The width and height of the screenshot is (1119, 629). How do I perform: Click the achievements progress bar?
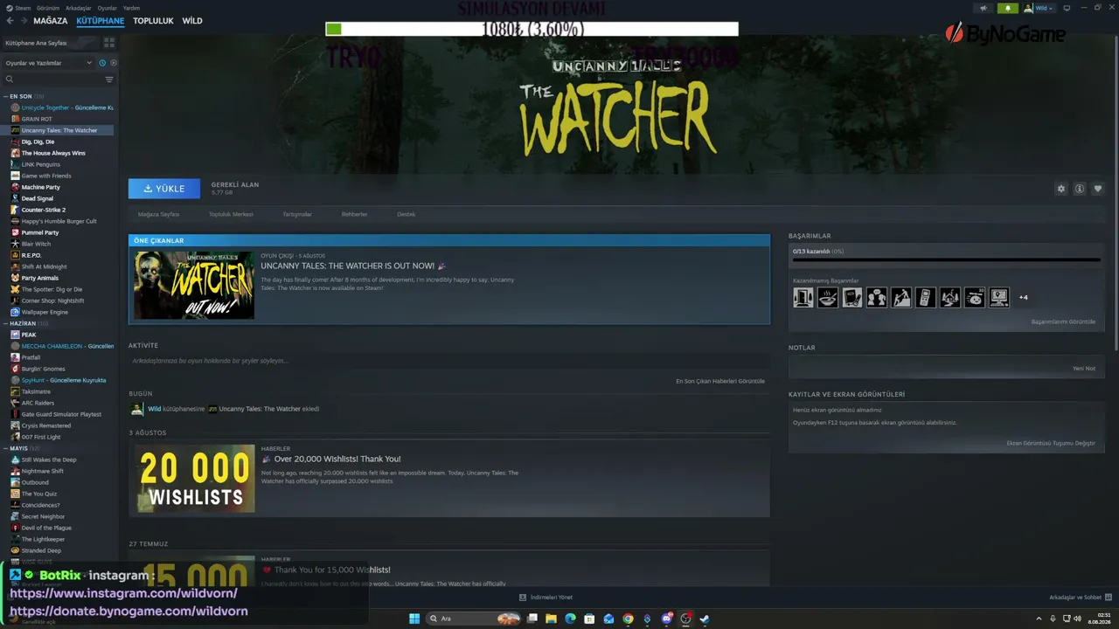(x=946, y=259)
